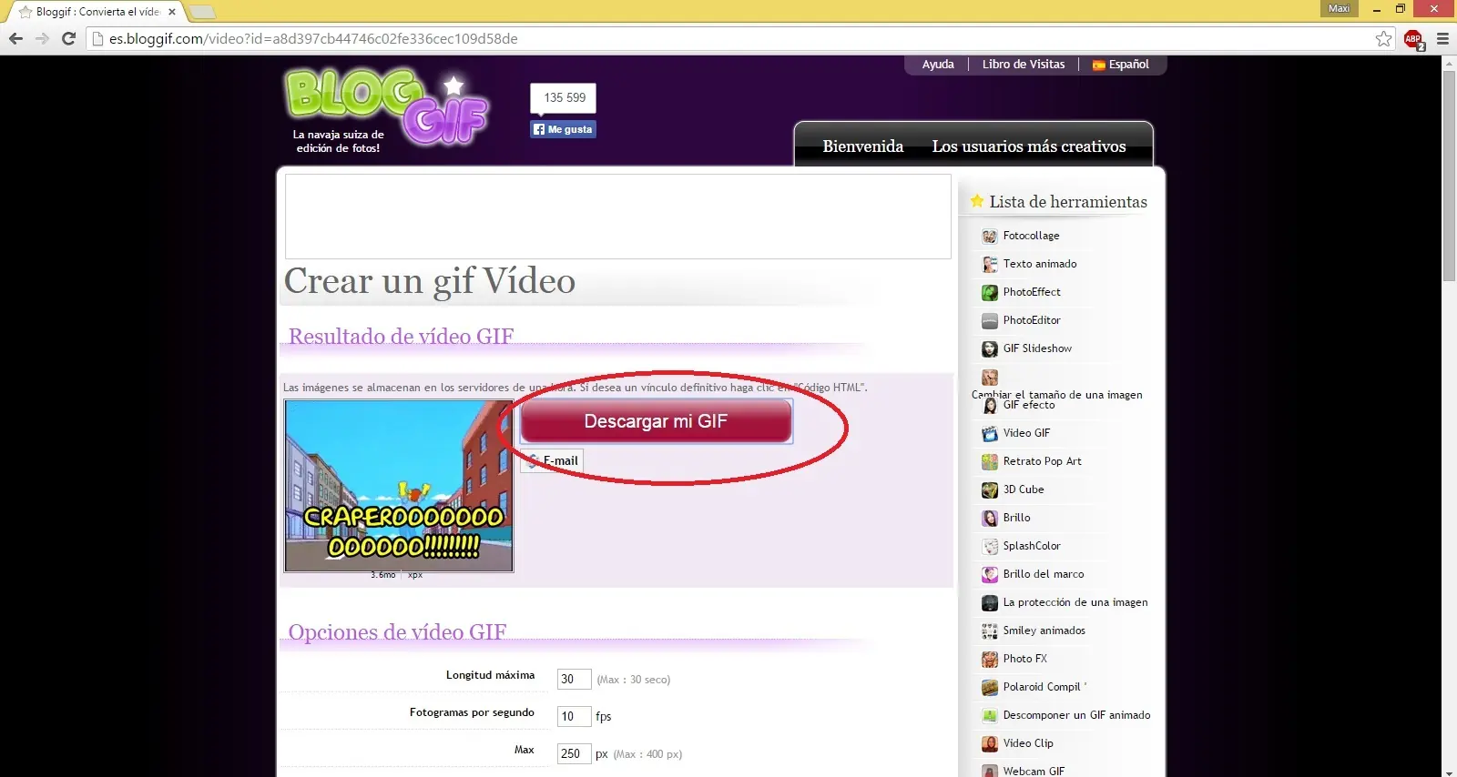Open the Brillo del marco icon
Viewport: 1457px width, 777px height.
click(x=990, y=575)
